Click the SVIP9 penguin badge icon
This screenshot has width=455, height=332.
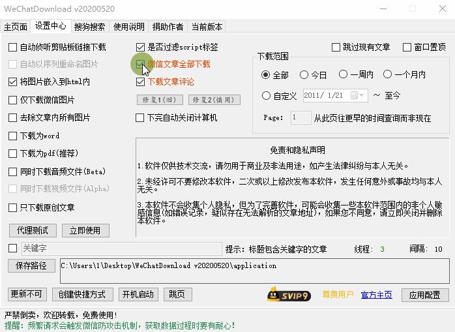coord(289,295)
